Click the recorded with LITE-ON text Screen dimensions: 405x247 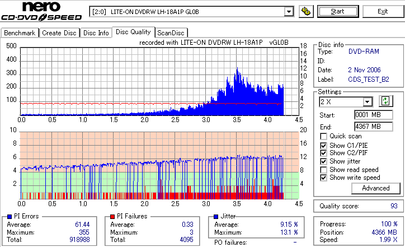click(214, 43)
